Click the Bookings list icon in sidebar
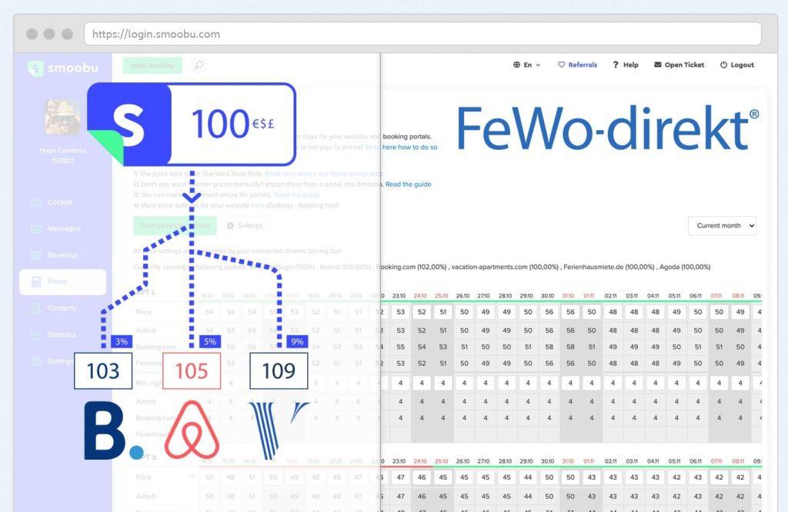This screenshot has height=512, width=788. [x=36, y=255]
